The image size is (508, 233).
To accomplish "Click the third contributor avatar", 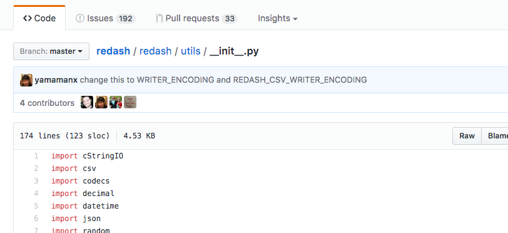I will click(116, 102).
